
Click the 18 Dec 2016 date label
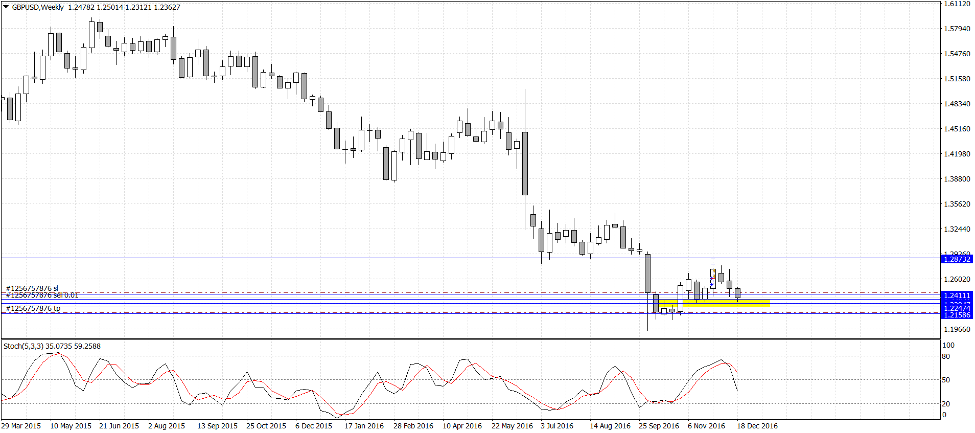(757, 426)
